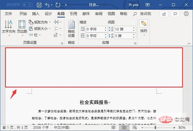Click the 告诉我 search box

click(x=142, y=14)
